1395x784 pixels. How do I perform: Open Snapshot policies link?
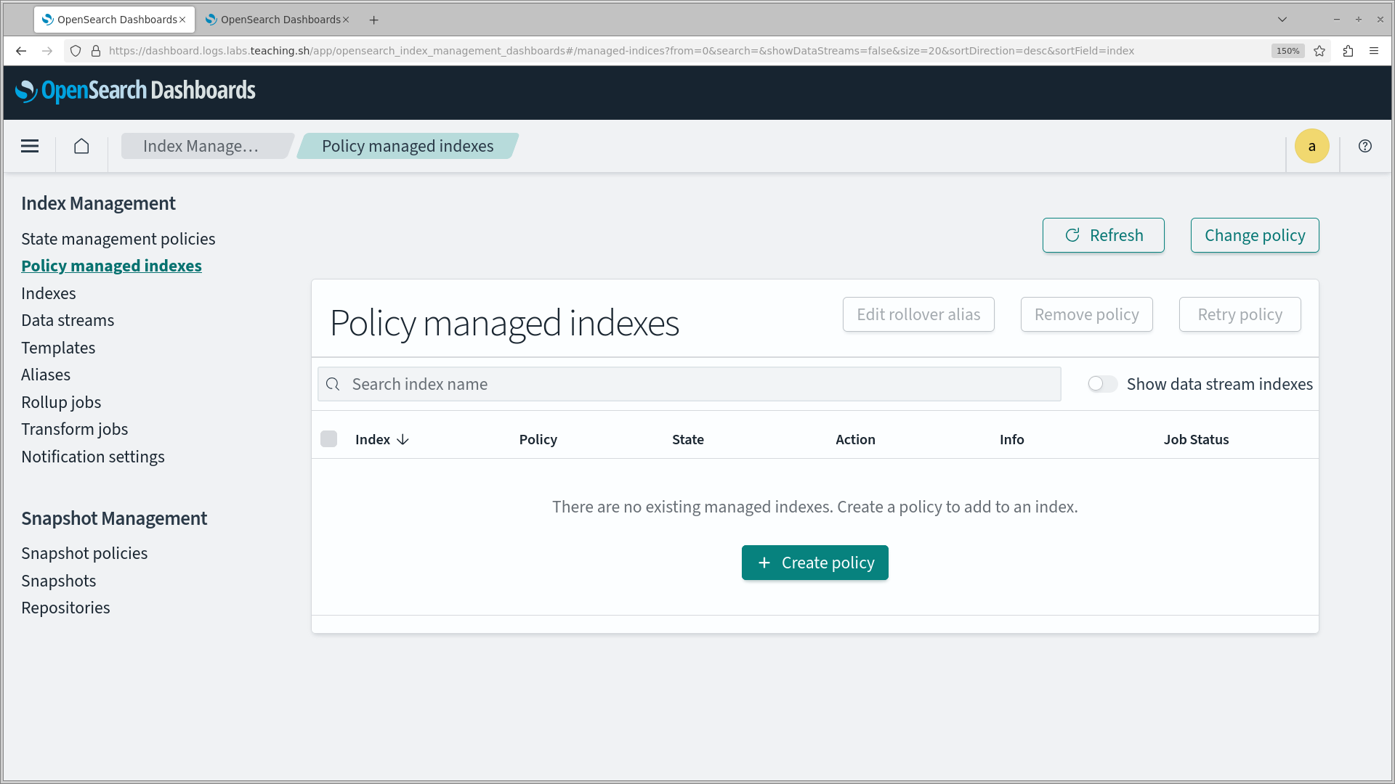click(84, 553)
